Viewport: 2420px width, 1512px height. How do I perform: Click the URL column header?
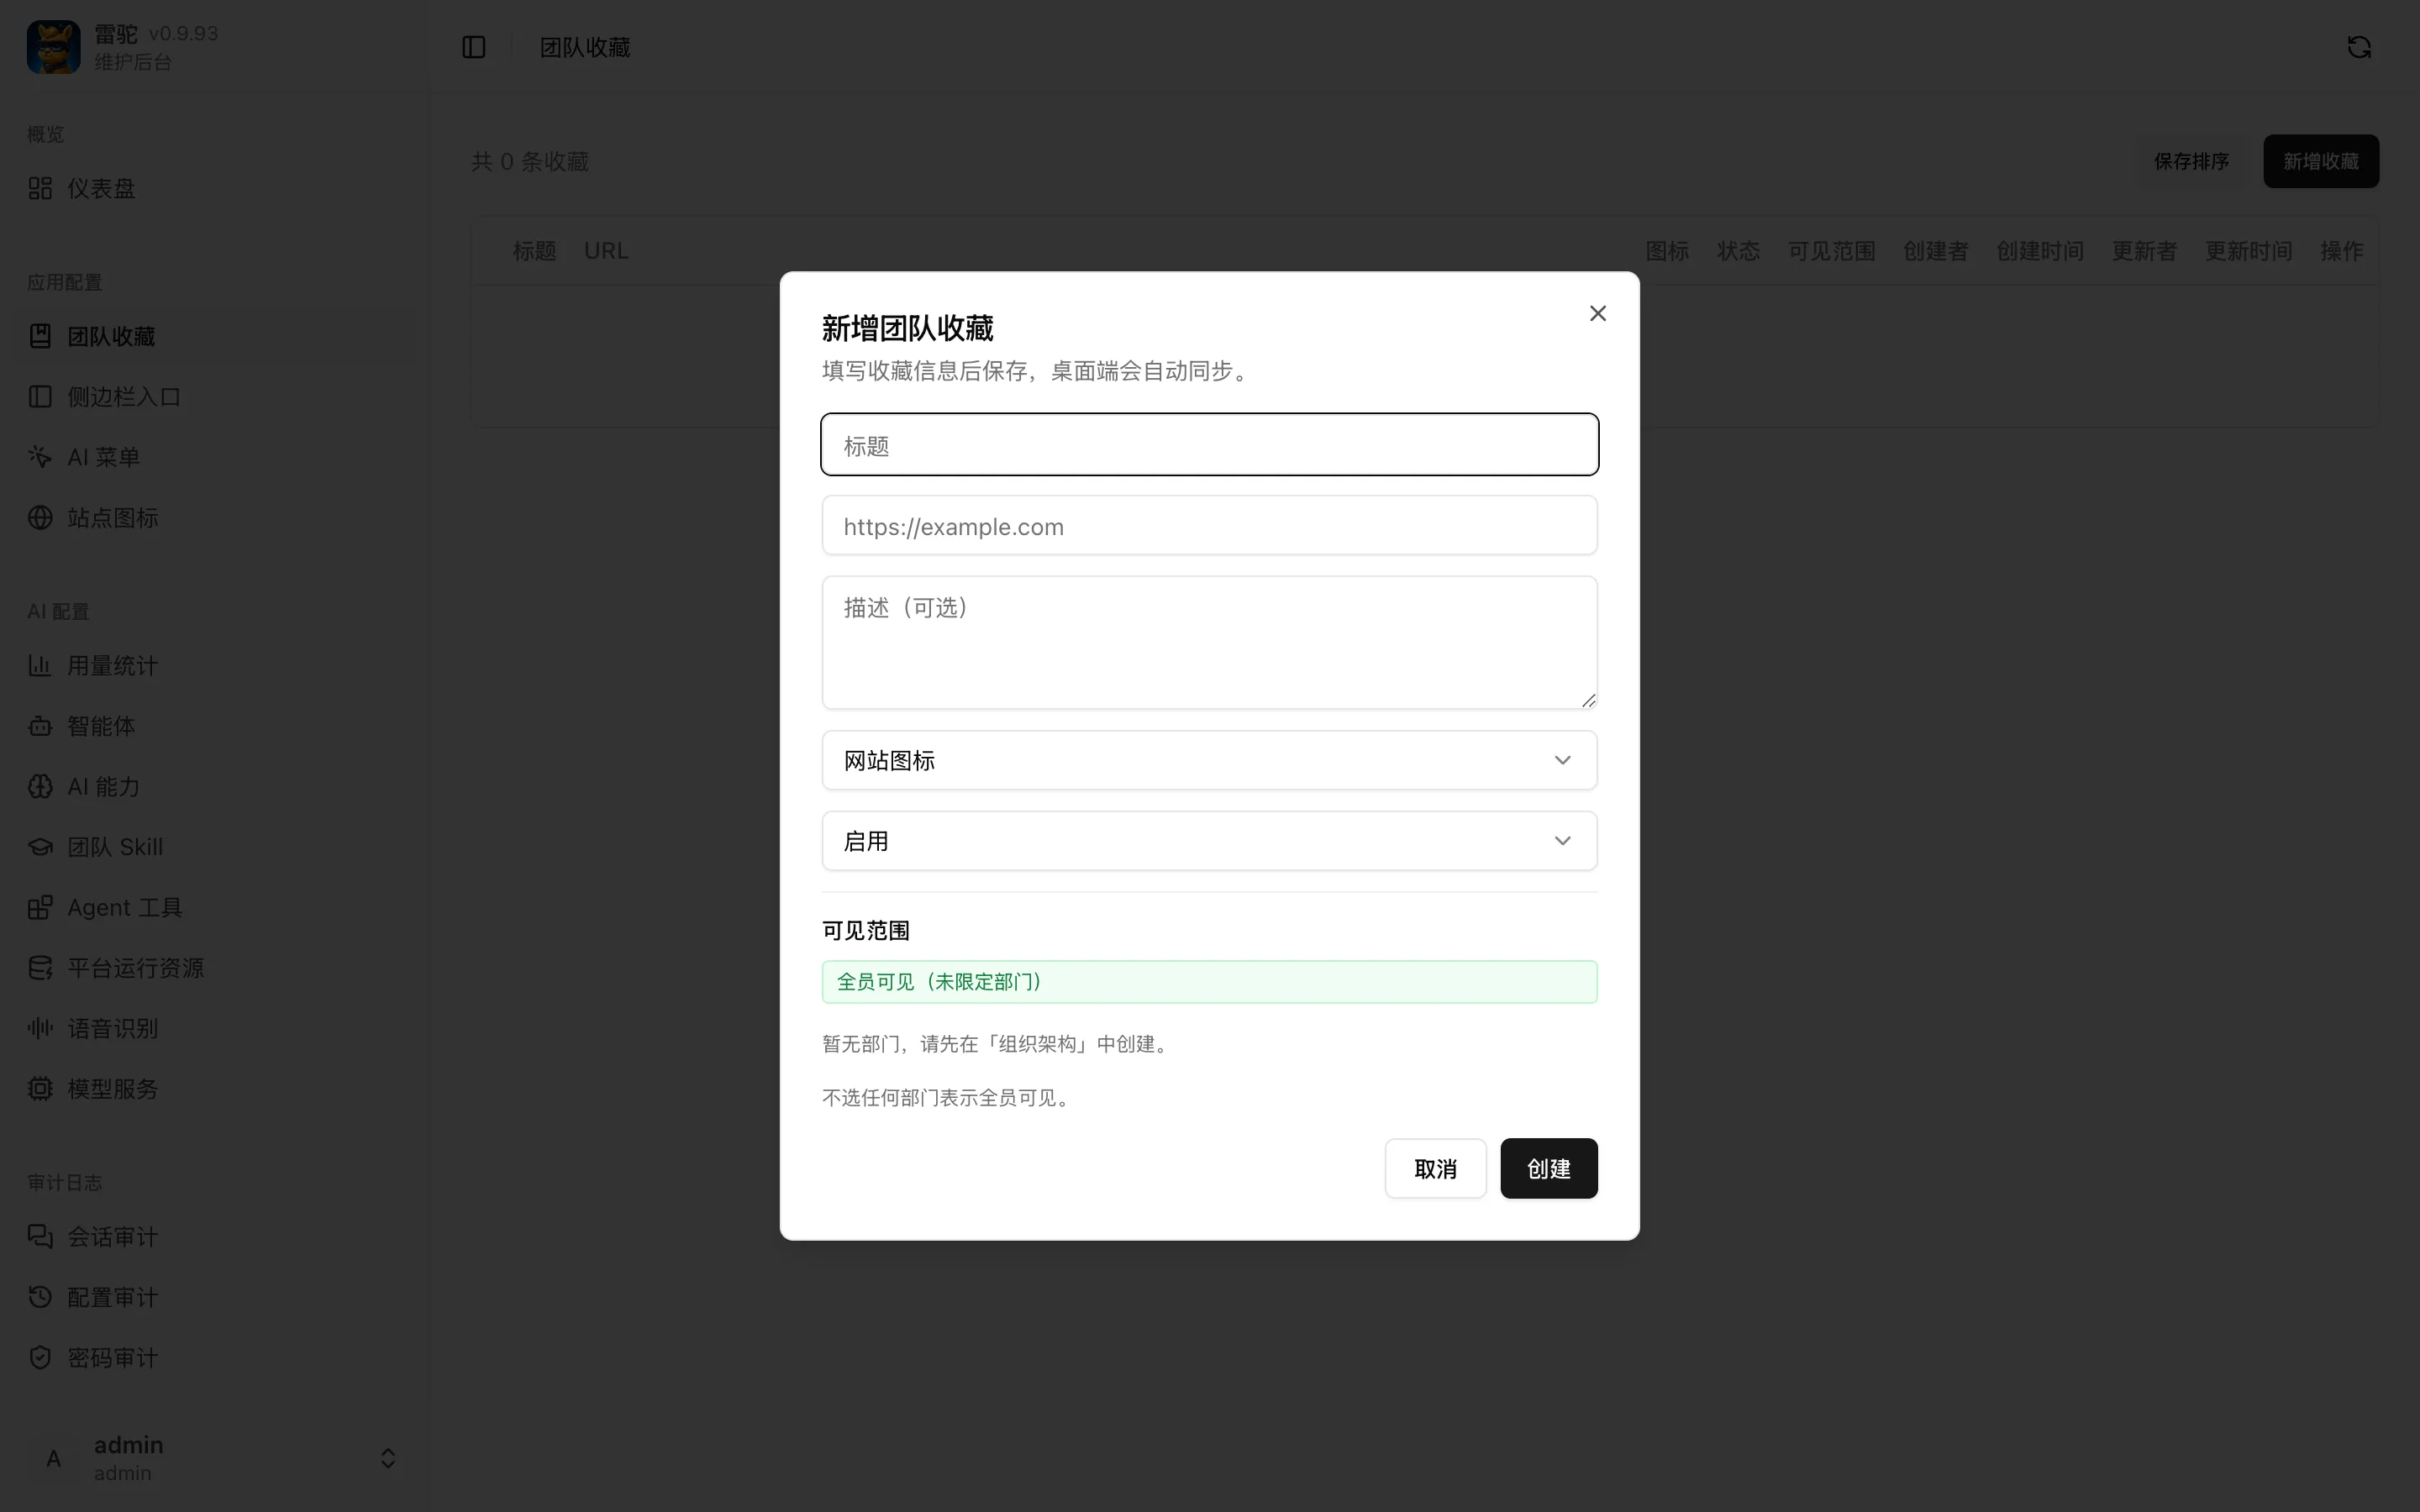tap(606, 251)
